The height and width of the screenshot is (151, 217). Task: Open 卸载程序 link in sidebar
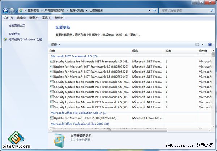coord(14,34)
